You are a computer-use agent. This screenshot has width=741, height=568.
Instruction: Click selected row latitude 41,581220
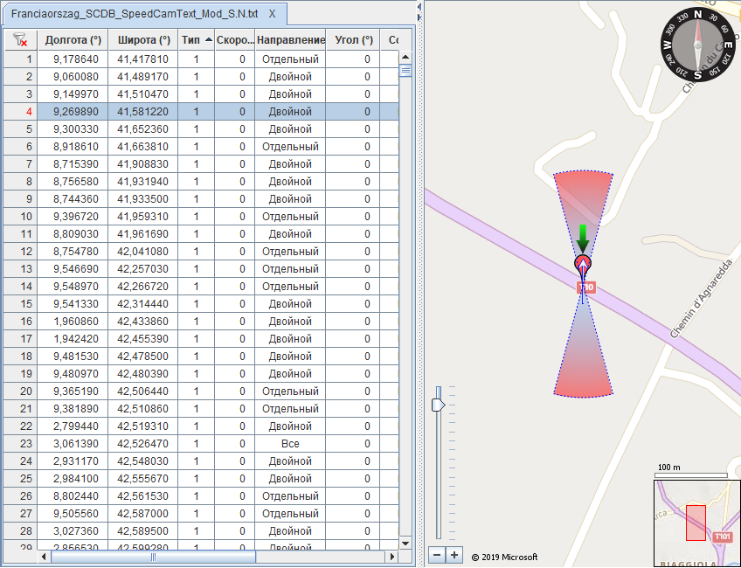coord(143,112)
